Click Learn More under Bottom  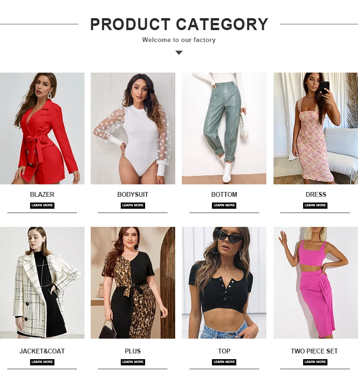click(x=224, y=205)
